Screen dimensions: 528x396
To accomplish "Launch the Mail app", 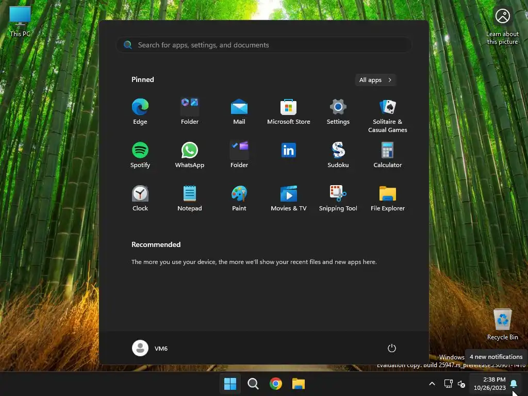I will click(x=239, y=112).
